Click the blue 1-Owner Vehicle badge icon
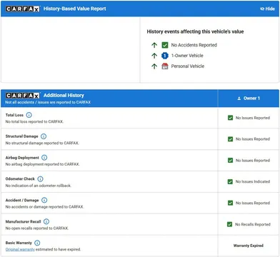 pyautogui.click(x=165, y=56)
